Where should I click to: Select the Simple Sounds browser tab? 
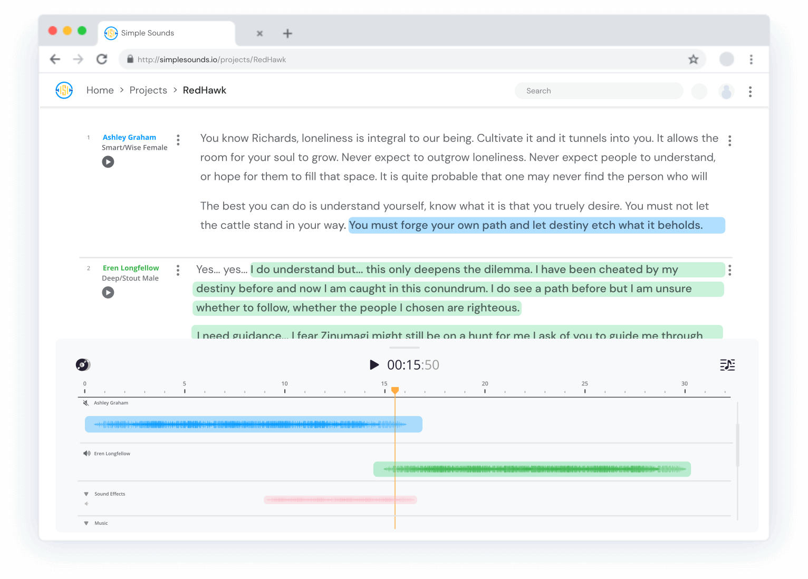[x=167, y=33]
